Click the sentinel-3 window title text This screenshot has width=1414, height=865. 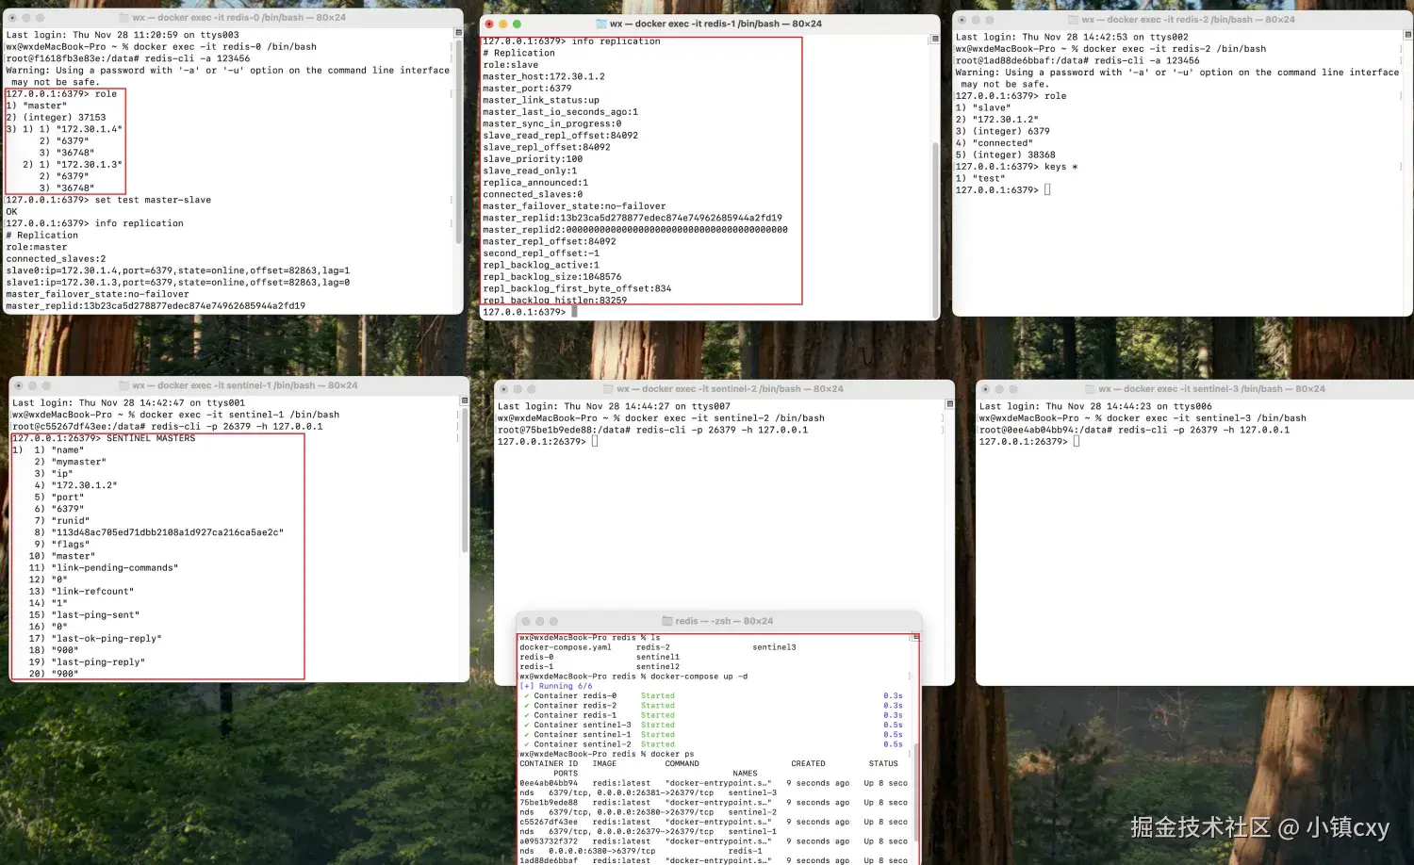pyautogui.click(x=1211, y=389)
